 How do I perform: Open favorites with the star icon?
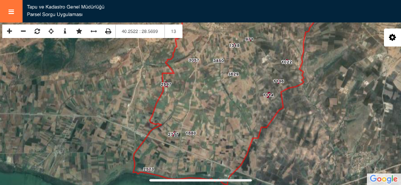pyautogui.click(x=79, y=31)
